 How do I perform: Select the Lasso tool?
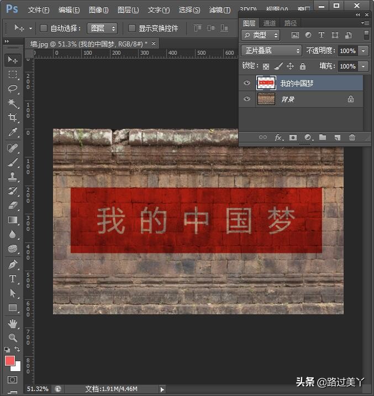[13, 89]
